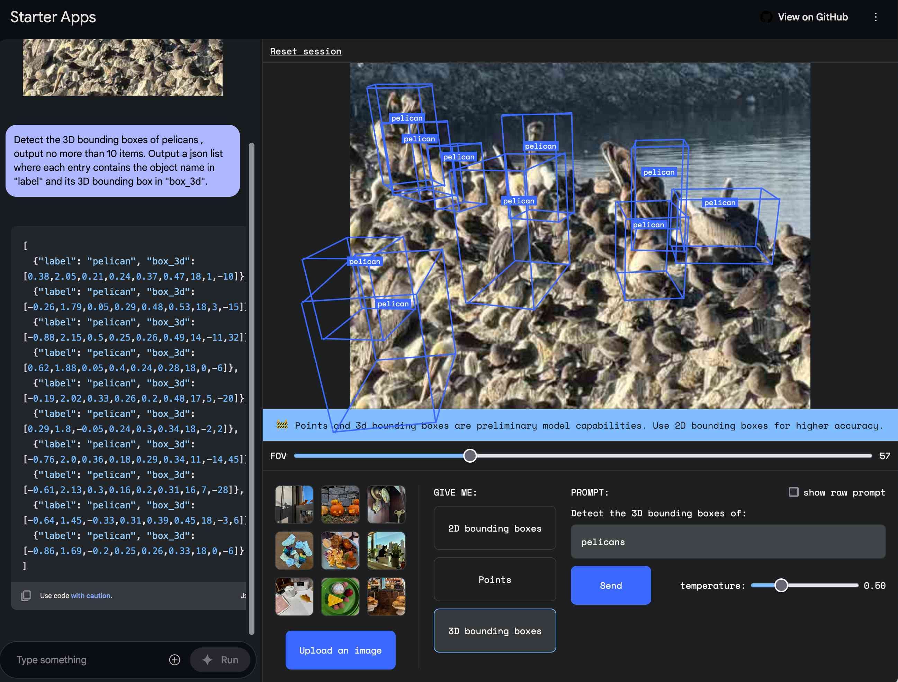Image resolution: width=898 pixels, height=682 pixels.
Task: Click the pelicans prompt input field
Action: [x=727, y=542]
